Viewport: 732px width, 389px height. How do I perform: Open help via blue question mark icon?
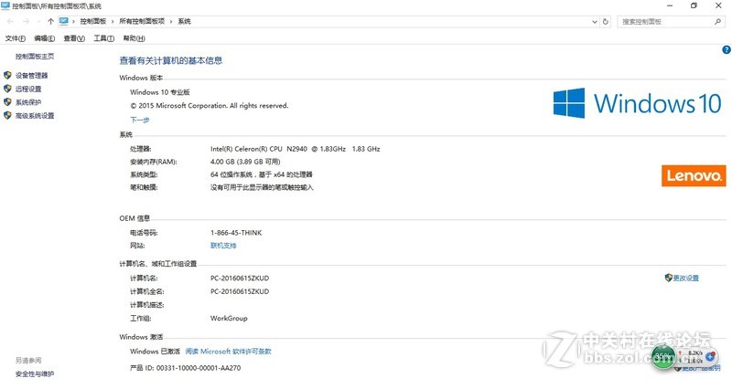[x=727, y=50]
